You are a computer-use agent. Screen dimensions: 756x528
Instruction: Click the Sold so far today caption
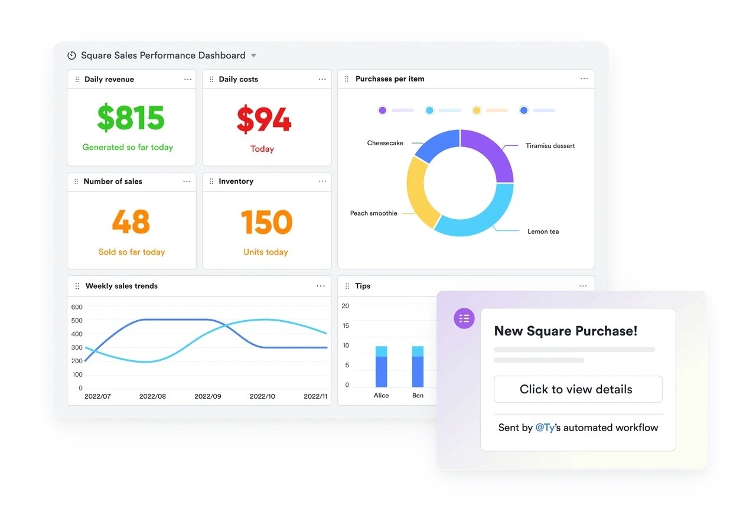pos(132,252)
